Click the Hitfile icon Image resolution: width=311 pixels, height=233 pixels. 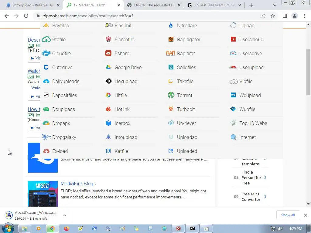coord(108,95)
